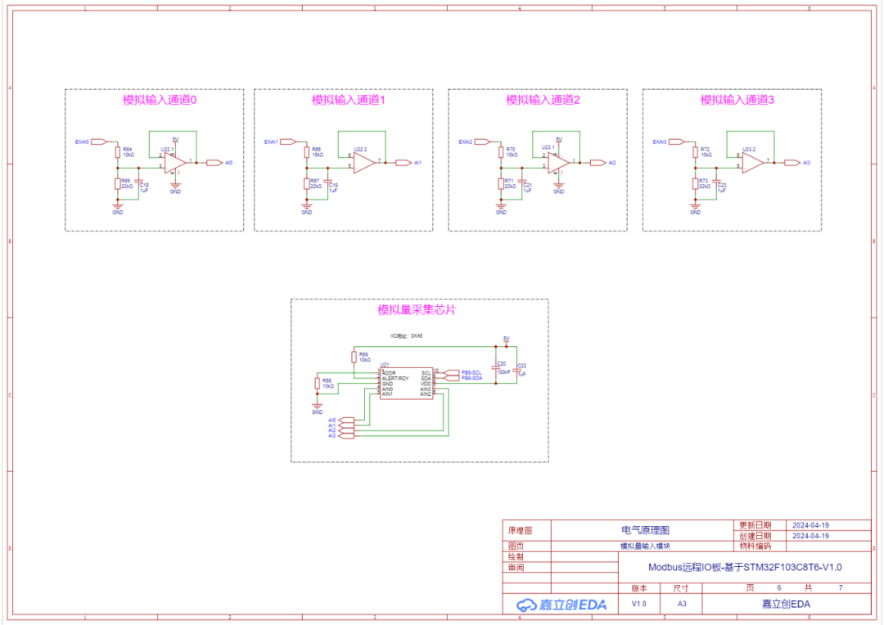The image size is (884, 625).
Task: Select the U23.2 op-amp symbol
Action: [753, 163]
